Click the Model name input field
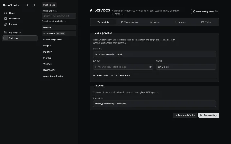This screenshot has height=144, width=231. 186,67
